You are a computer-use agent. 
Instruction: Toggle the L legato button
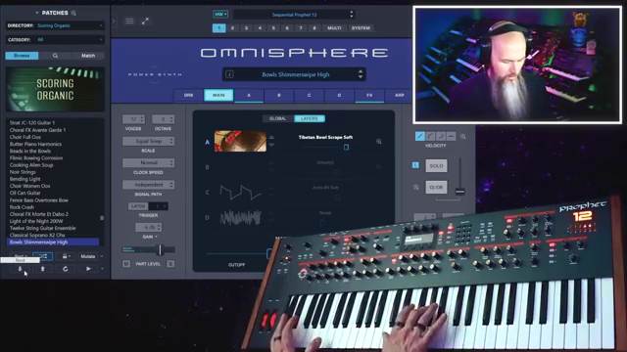pos(415,165)
